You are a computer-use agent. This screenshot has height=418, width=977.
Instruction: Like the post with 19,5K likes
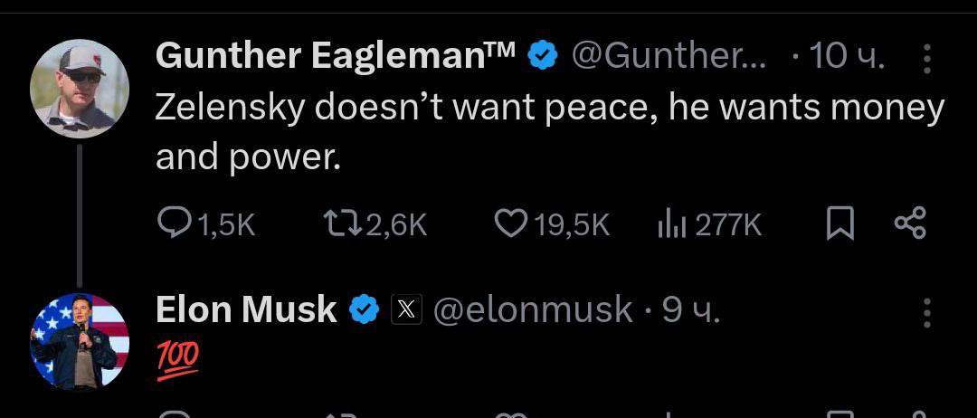510,224
